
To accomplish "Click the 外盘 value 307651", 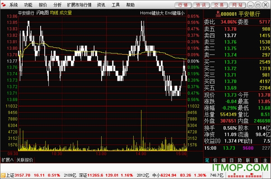I will [x=228, y=121].
